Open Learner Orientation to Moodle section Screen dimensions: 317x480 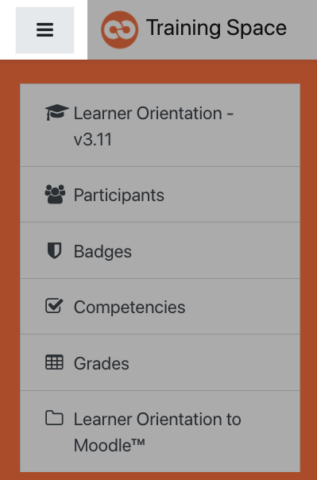pyautogui.click(x=160, y=432)
